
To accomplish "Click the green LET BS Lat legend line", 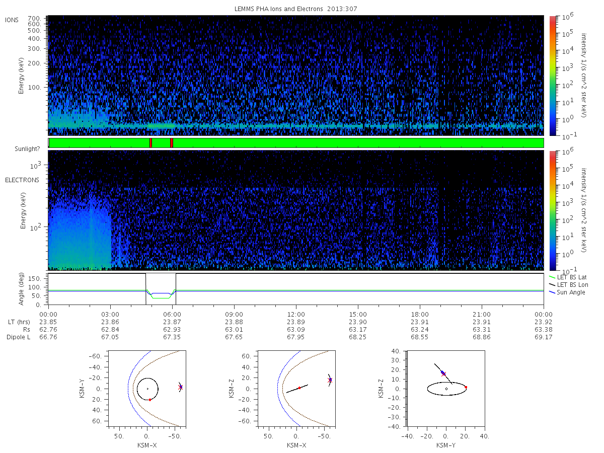I will [552, 277].
